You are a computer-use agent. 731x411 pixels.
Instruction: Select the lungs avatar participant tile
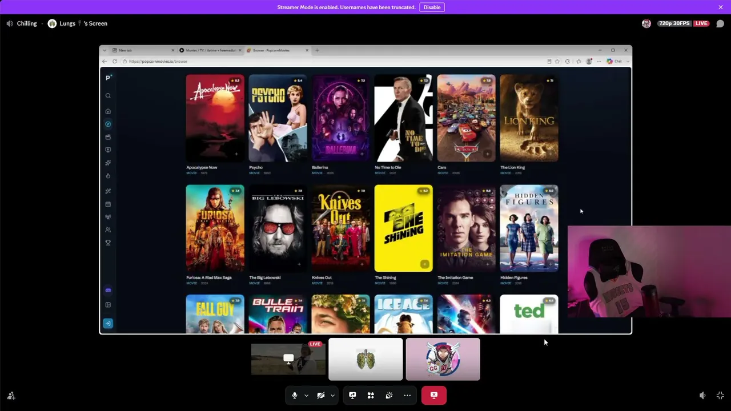coord(365,359)
